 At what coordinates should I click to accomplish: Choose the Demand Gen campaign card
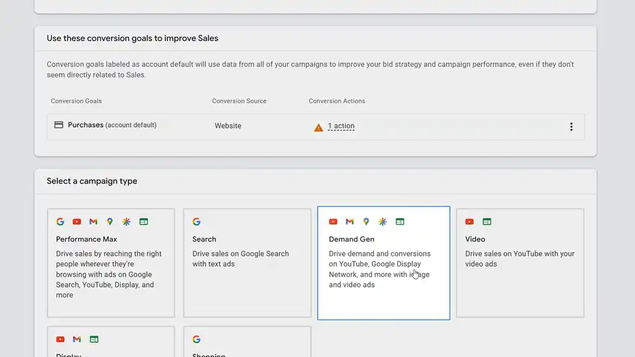383,263
